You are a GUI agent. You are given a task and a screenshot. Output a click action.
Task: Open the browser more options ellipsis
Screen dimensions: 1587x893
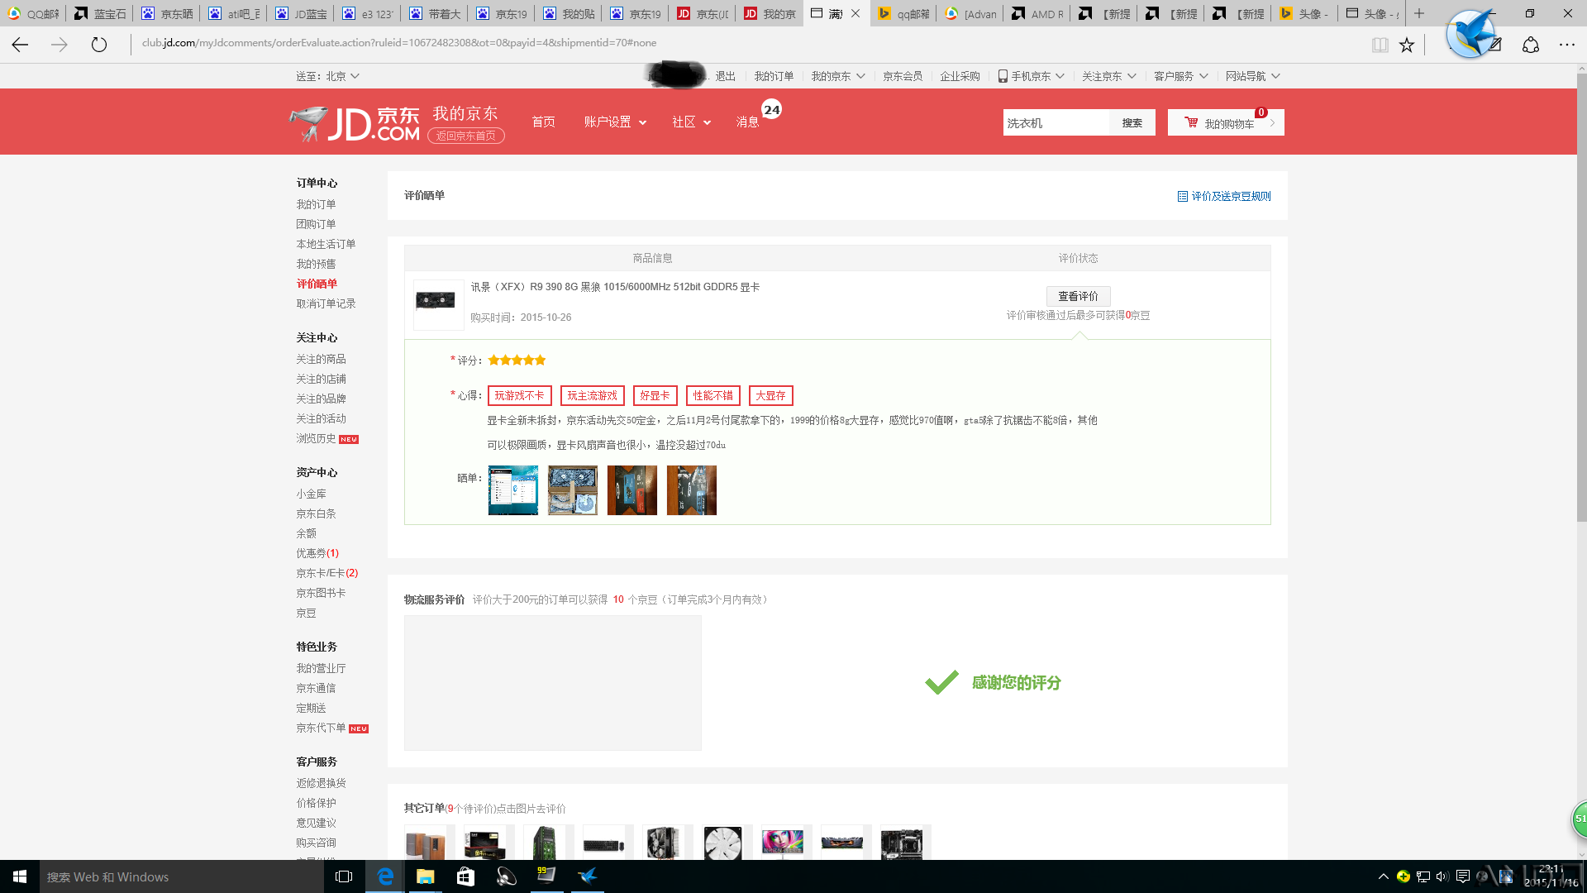tap(1567, 45)
